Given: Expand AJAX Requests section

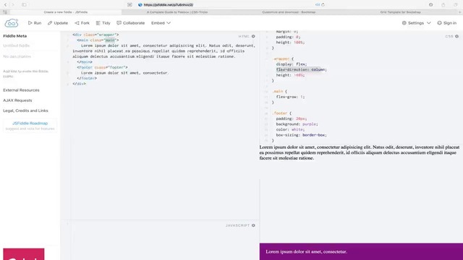Looking at the screenshot, I should [17, 100].
